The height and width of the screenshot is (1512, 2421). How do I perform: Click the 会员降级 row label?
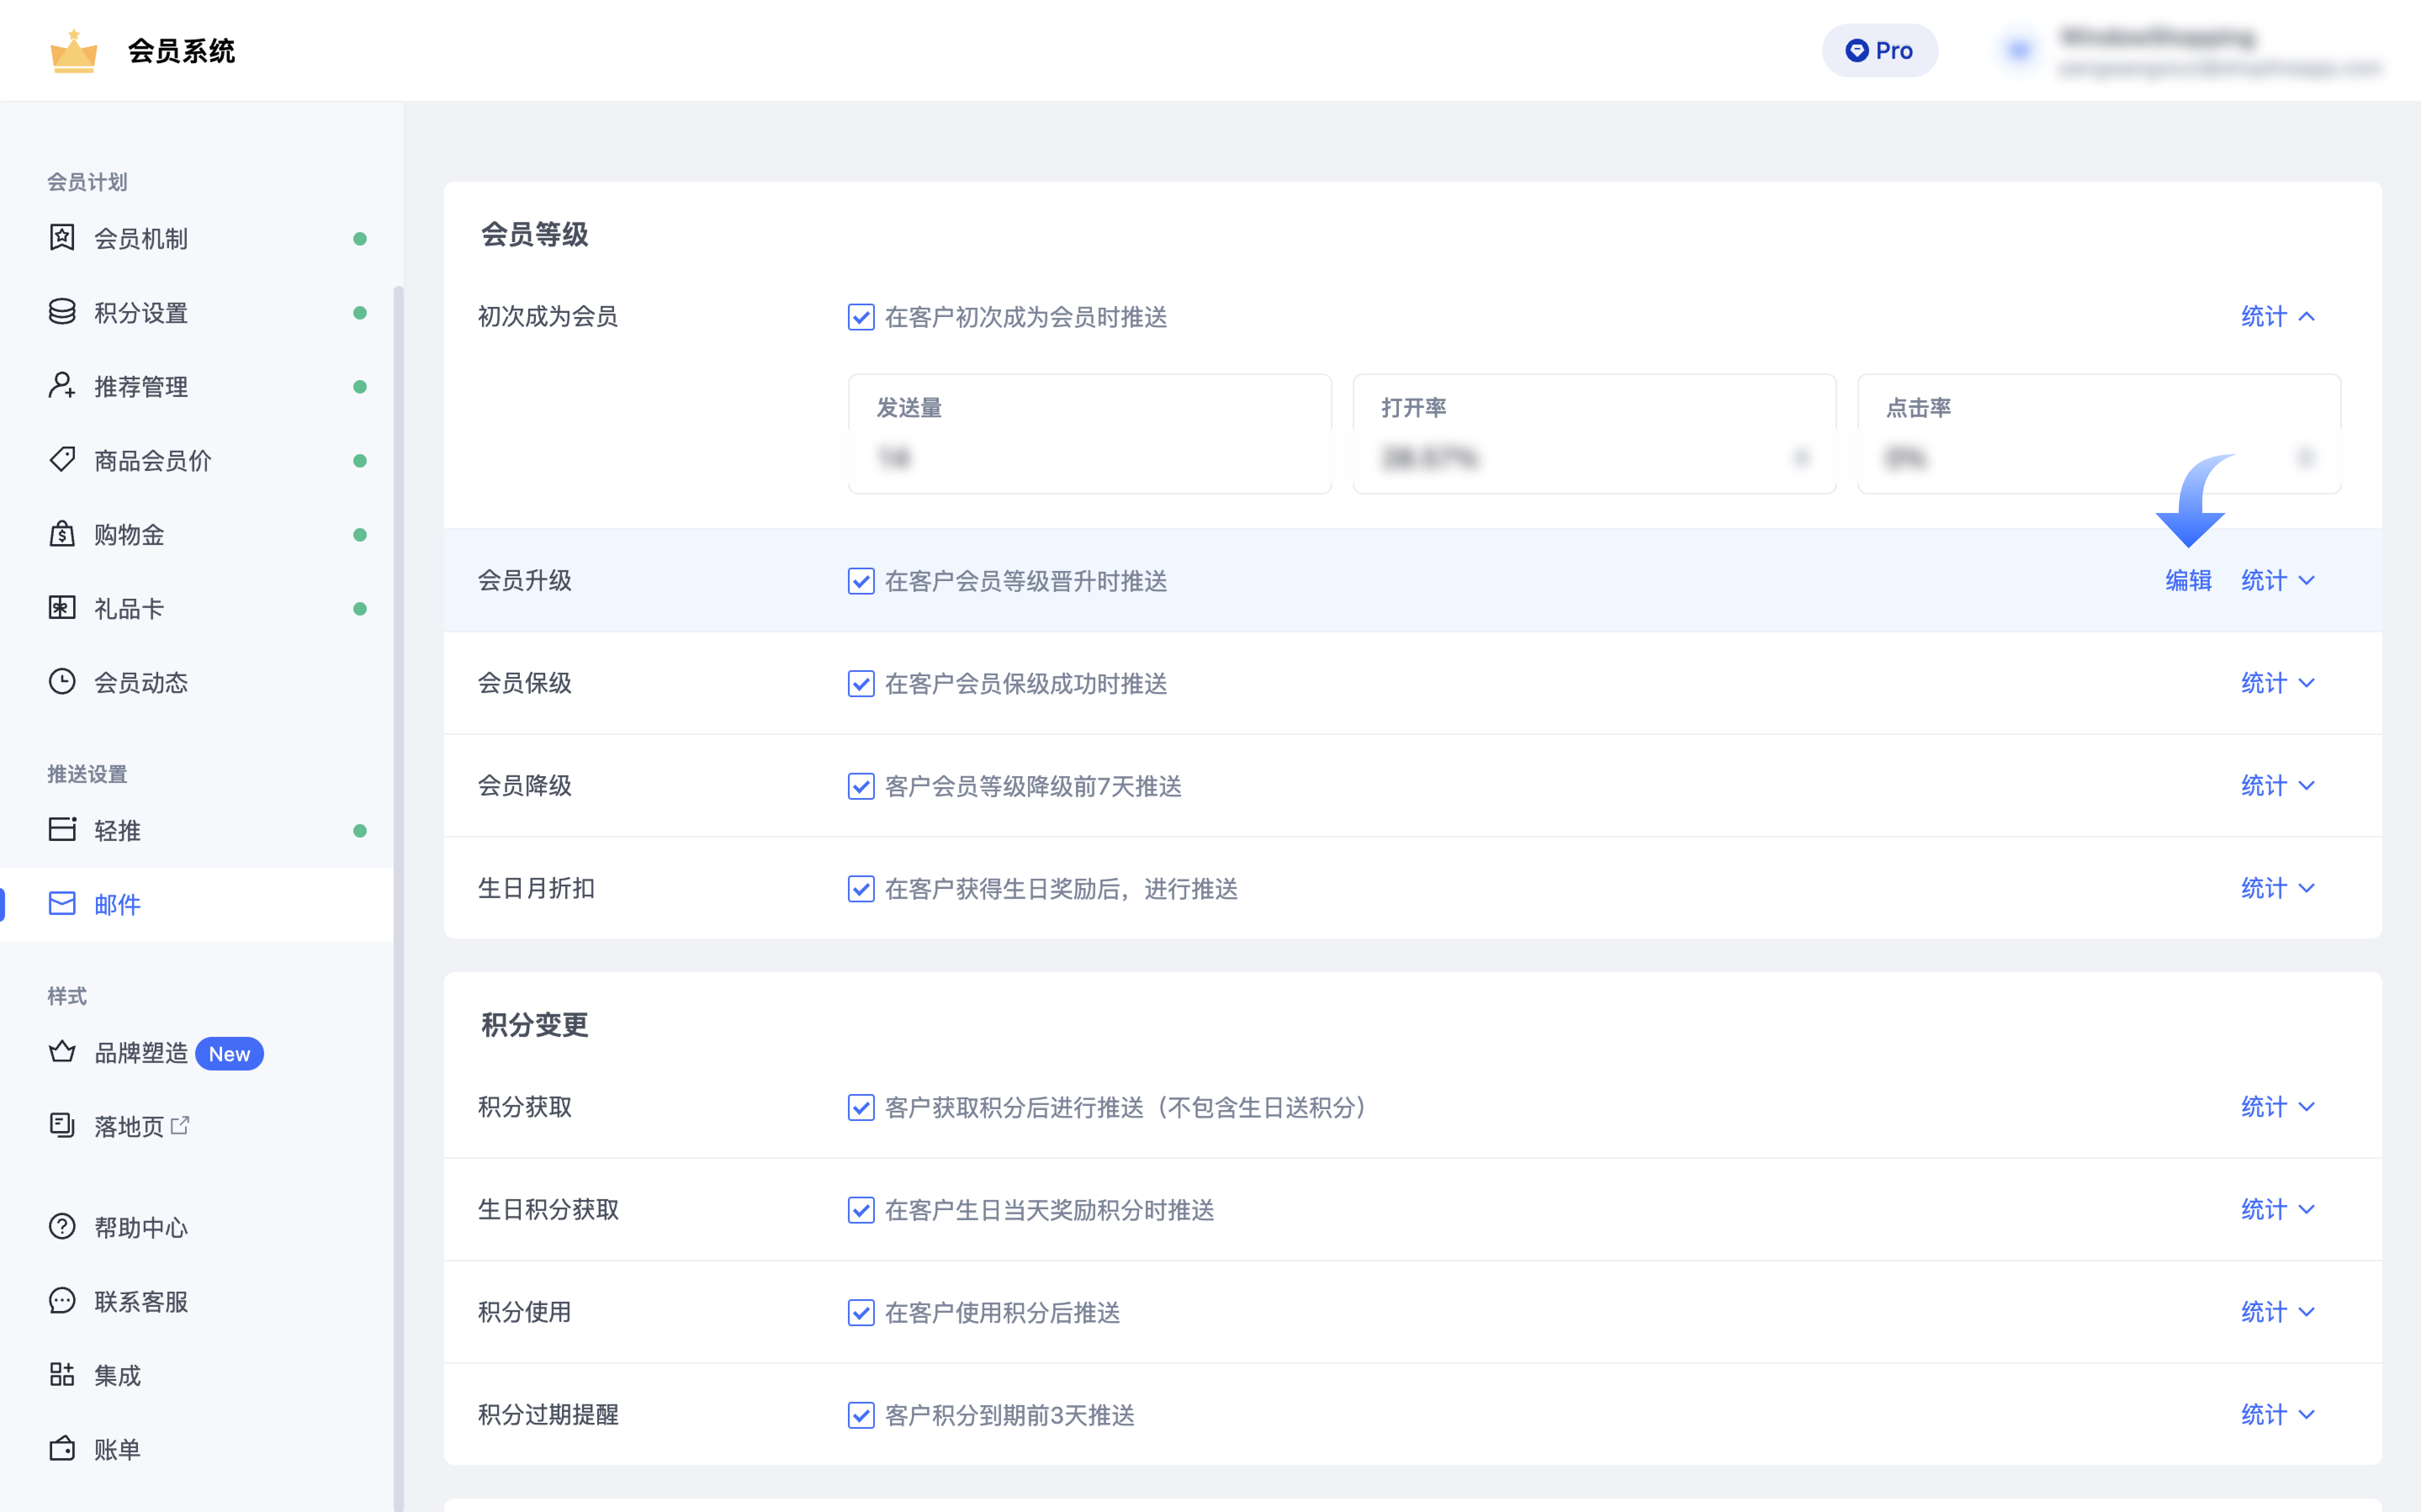tap(525, 786)
